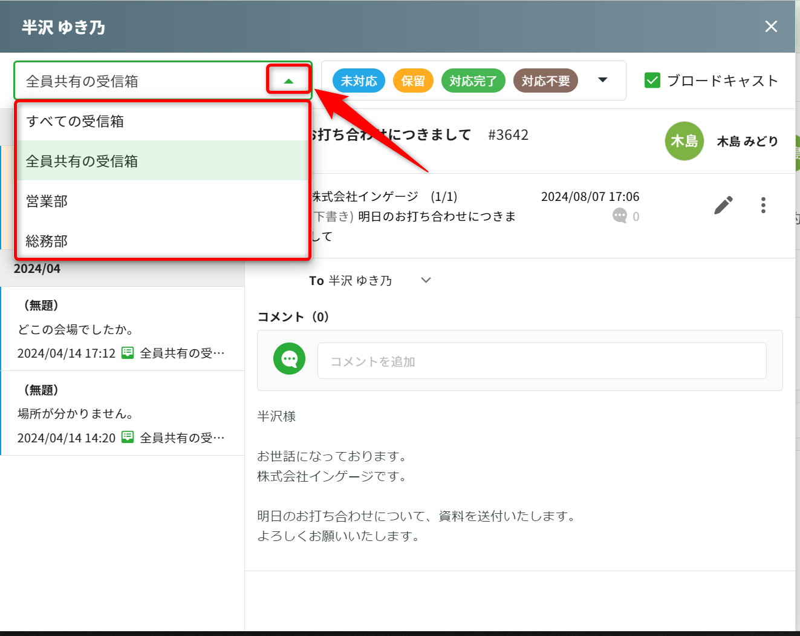Click the コメントを追加 input field
The width and height of the screenshot is (800, 636).
click(x=541, y=361)
